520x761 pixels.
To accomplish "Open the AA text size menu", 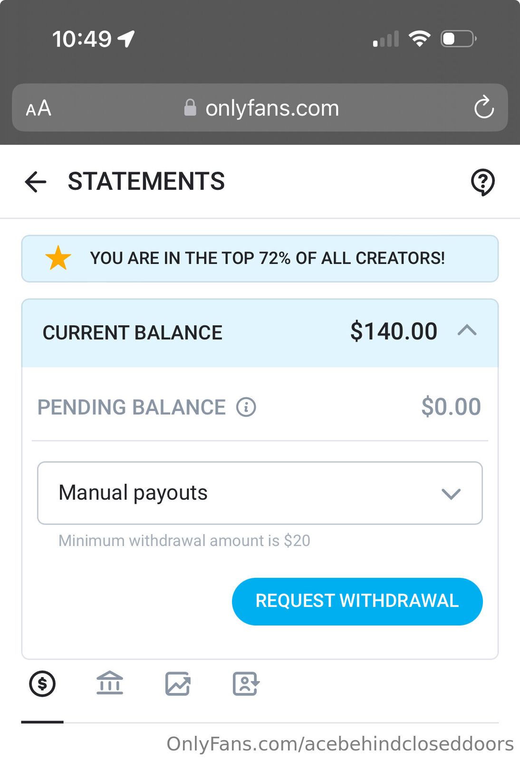I will [39, 108].
